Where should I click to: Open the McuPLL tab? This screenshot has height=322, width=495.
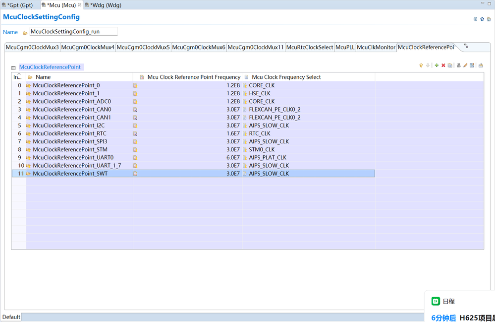pyautogui.click(x=345, y=48)
